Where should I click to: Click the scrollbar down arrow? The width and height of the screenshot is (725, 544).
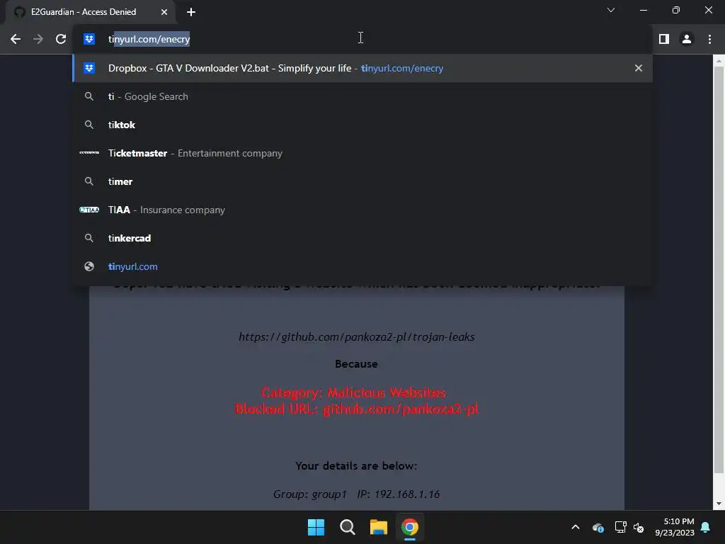(719, 504)
